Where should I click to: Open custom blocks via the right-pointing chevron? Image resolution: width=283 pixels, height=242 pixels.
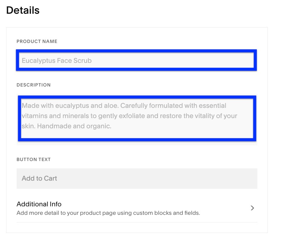(252, 208)
